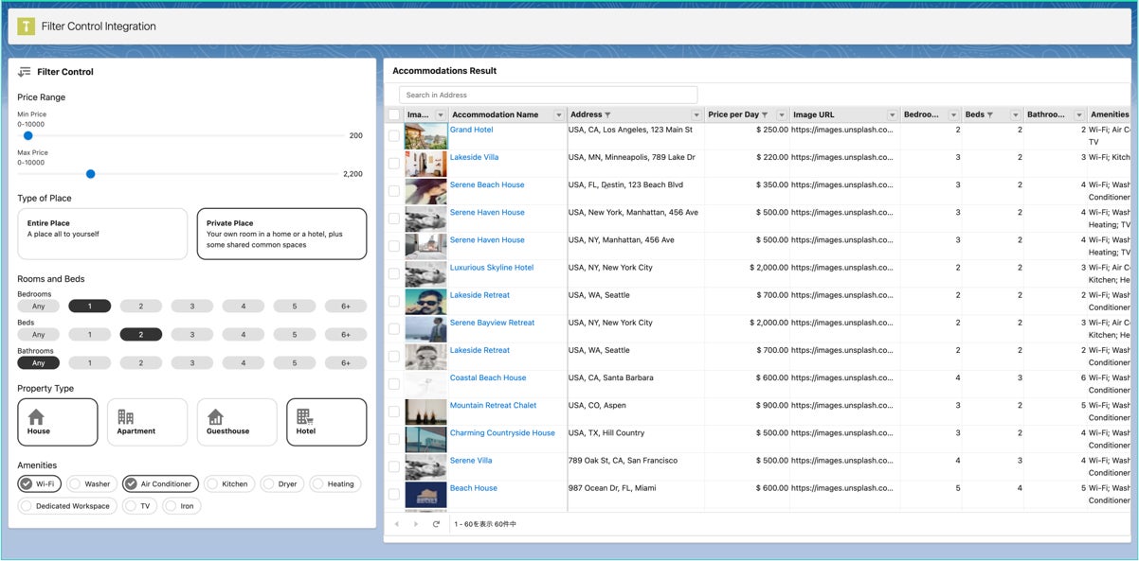Click the yellow T app logo
This screenshot has width=1139, height=561.
pyautogui.click(x=26, y=26)
